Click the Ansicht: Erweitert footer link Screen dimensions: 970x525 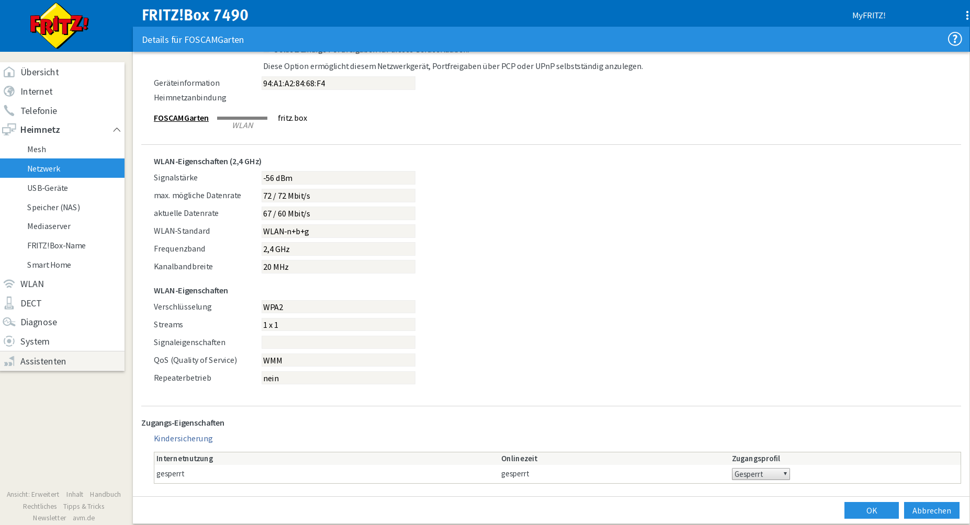[33, 495]
